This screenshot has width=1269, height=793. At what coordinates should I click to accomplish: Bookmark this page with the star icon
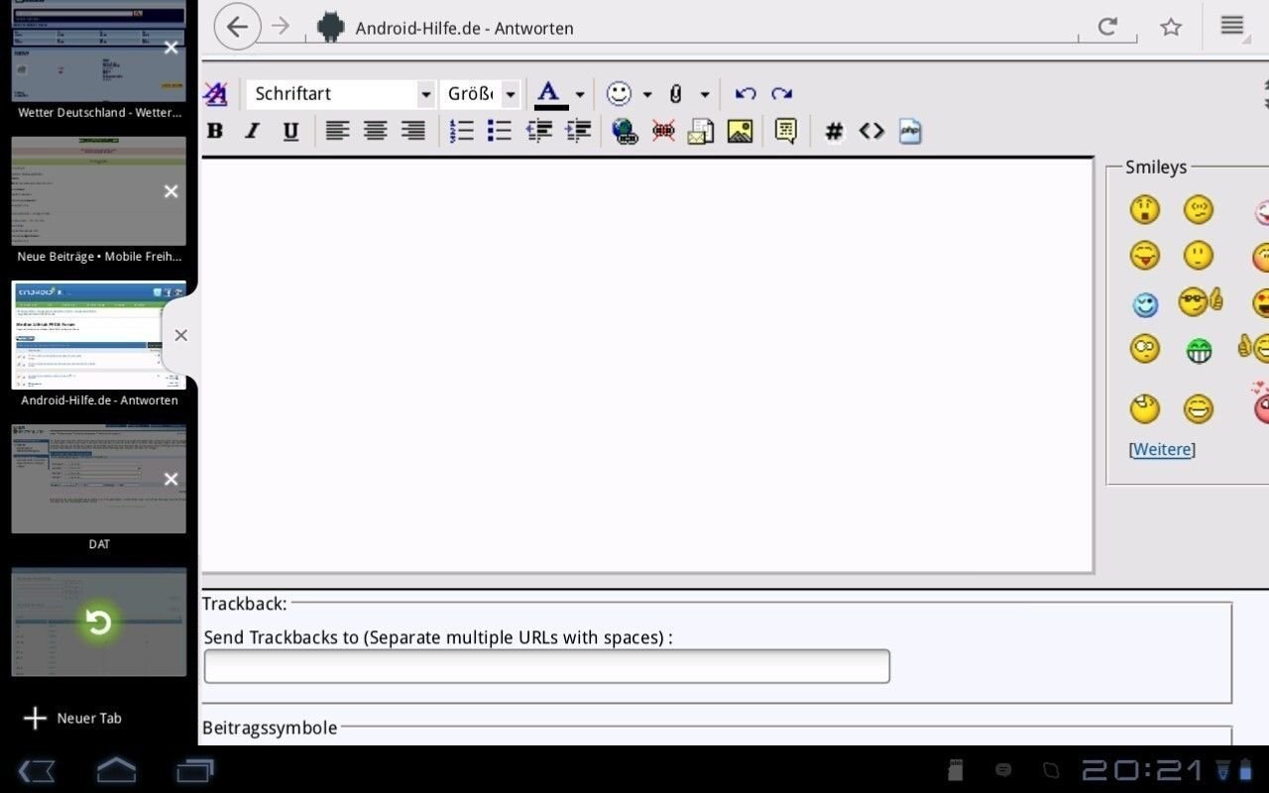coord(1171,27)
